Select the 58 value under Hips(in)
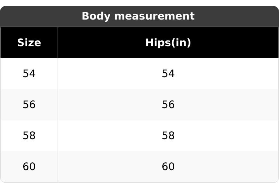This screenshot has height=183, width=279. point(168,136)
